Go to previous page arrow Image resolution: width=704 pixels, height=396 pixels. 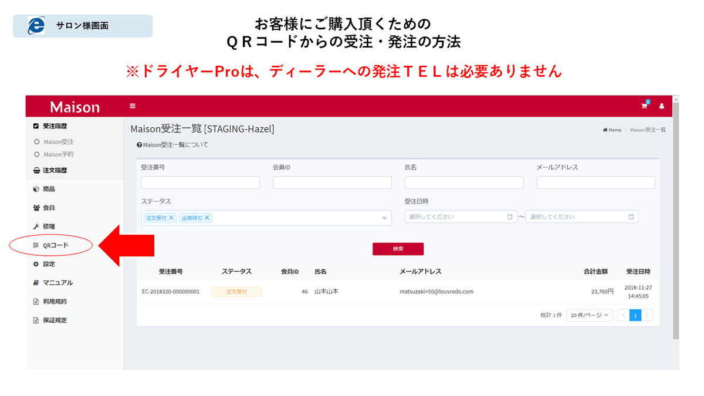click(x=624, y=316)
